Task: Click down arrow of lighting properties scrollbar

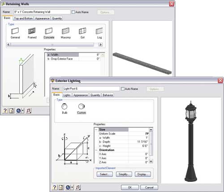Action: coord(151,161)
